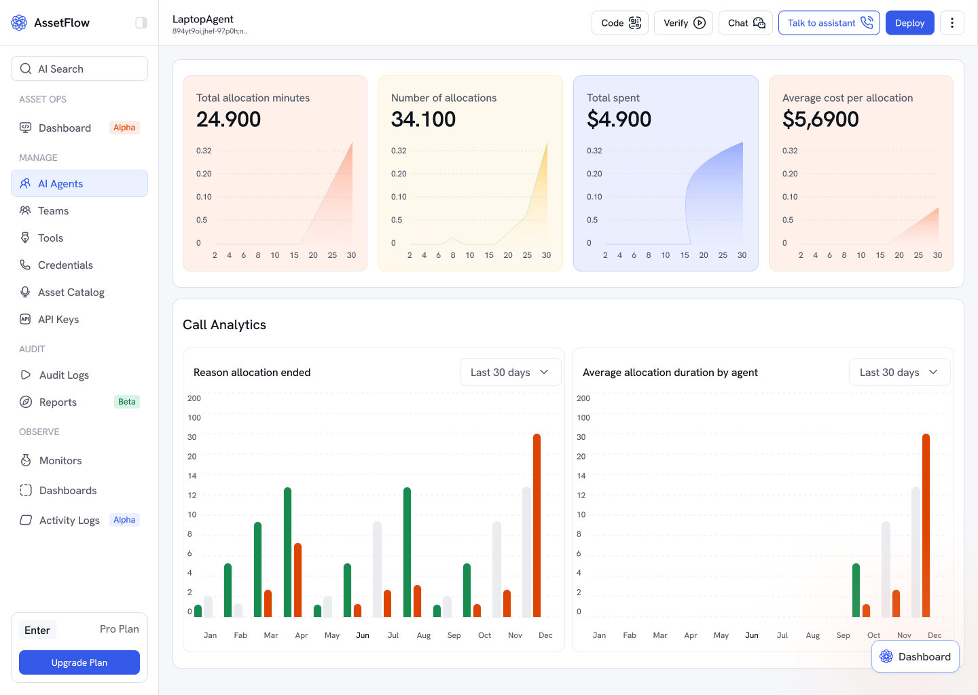Viewport: 978px width, 695px height.
Task: Click the Reports compass icon
Action: click(x=26, y=402)
